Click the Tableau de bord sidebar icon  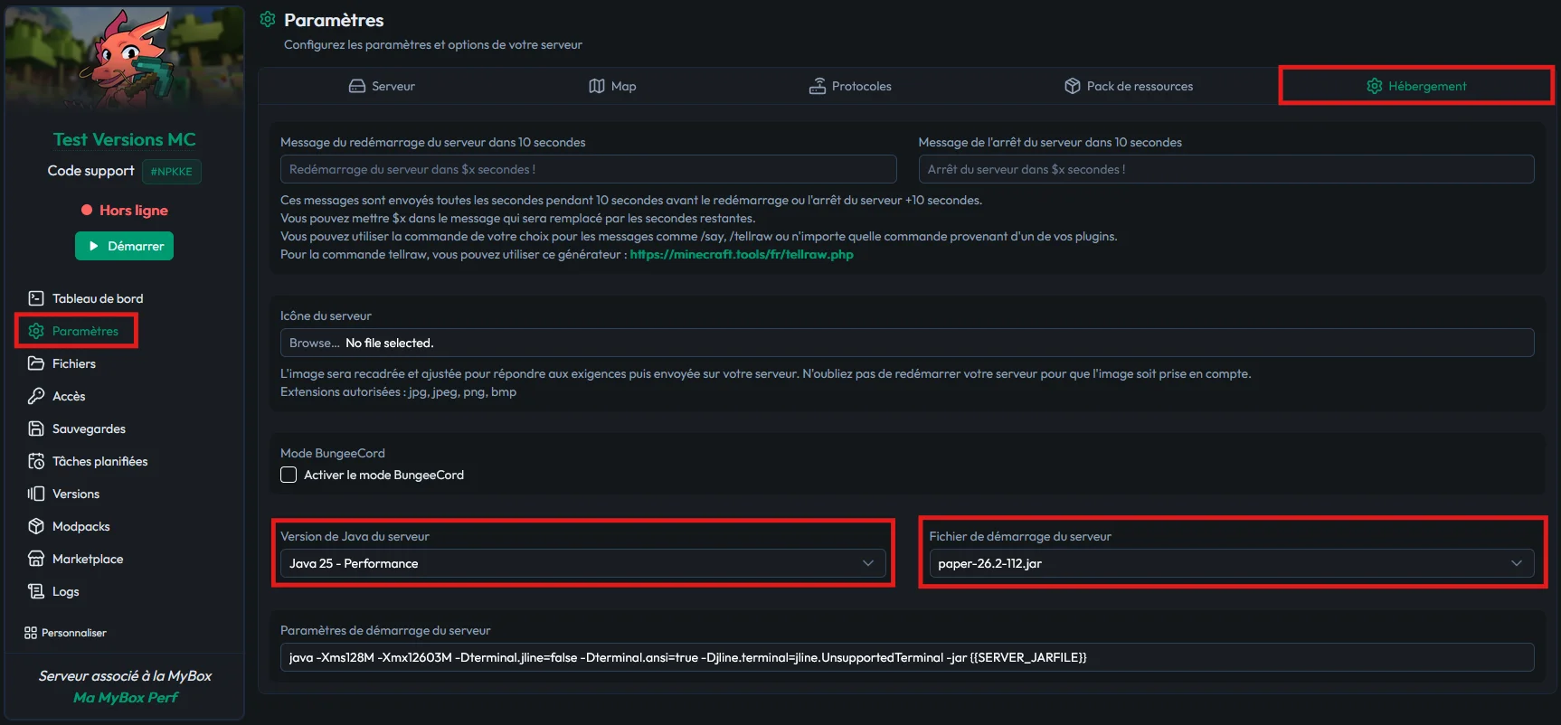click(x=36, y=298)
